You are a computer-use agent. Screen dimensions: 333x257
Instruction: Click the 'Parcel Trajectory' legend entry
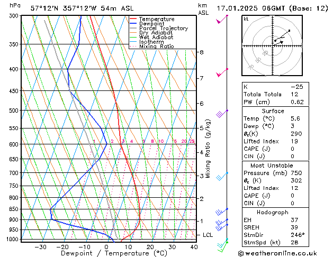[x=159, y=28]
